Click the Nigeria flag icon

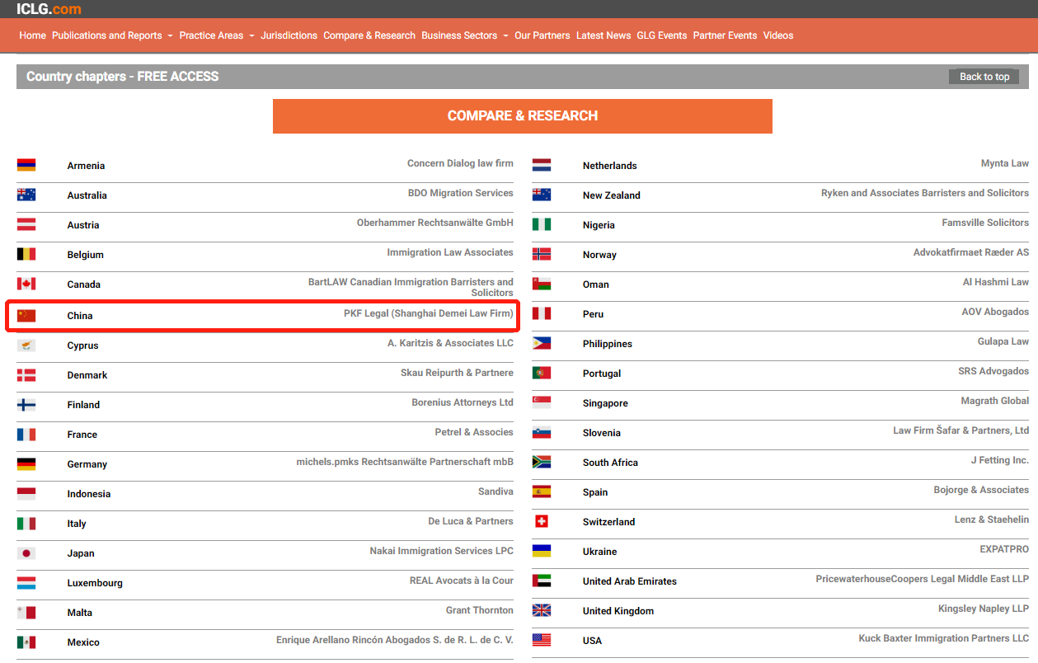542,224
